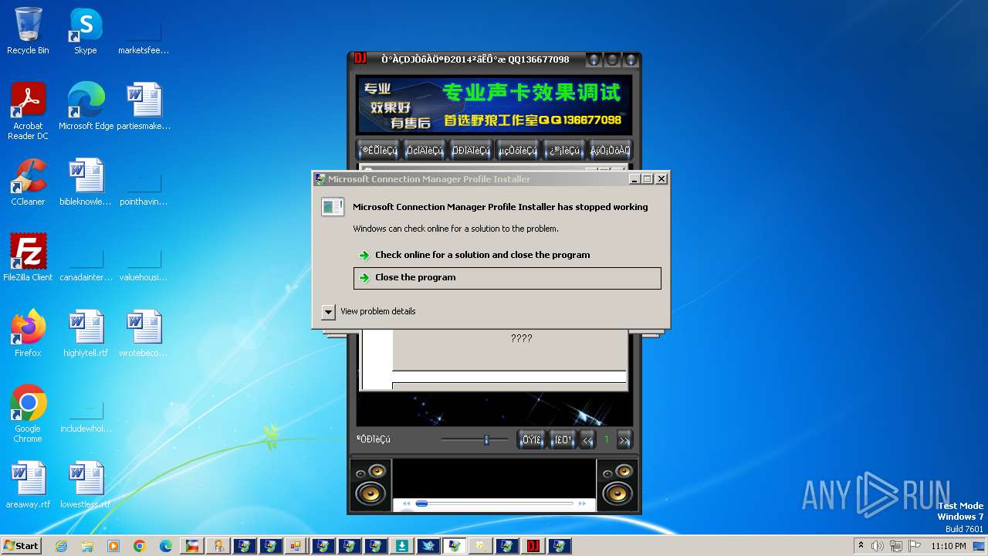This screenshot has height=556, width=988.
Task: Click the blue bird taskbar button
Action: point(428,546)
